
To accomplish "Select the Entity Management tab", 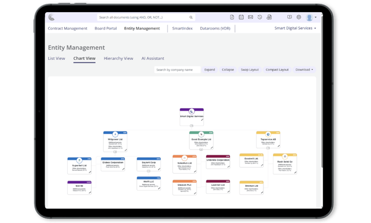I will 142,29.
